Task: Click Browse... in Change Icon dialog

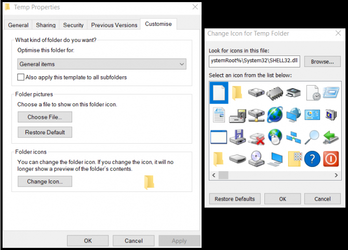Action: (322, 62)
